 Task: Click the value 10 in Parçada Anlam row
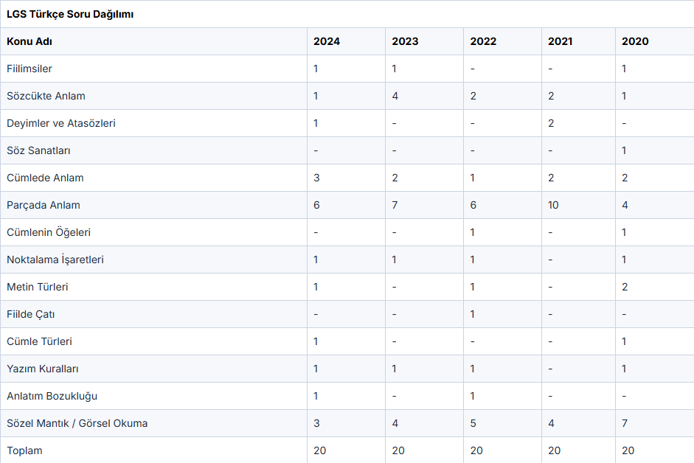(x=554, y=205)
